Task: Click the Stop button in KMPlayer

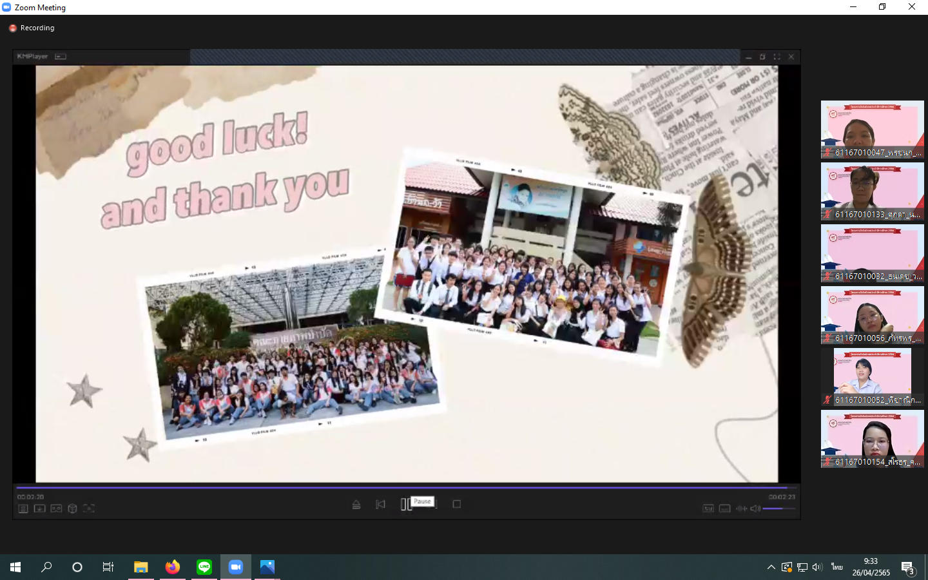Action: tap(456, 505)
